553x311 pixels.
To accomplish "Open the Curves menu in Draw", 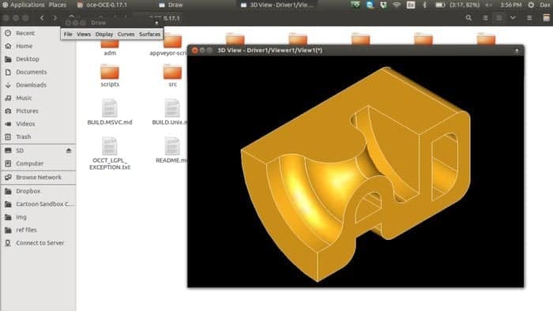I will [126, 34].
